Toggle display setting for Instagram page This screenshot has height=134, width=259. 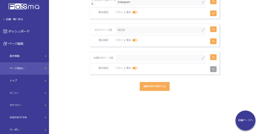coord(135,12)
